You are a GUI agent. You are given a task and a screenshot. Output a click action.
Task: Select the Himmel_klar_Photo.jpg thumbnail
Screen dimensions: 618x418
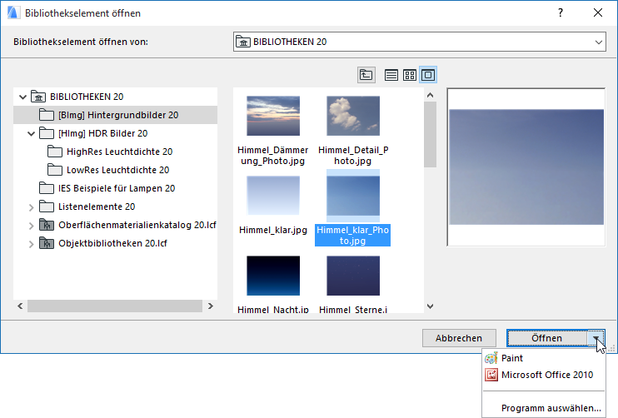pos(353,196)
